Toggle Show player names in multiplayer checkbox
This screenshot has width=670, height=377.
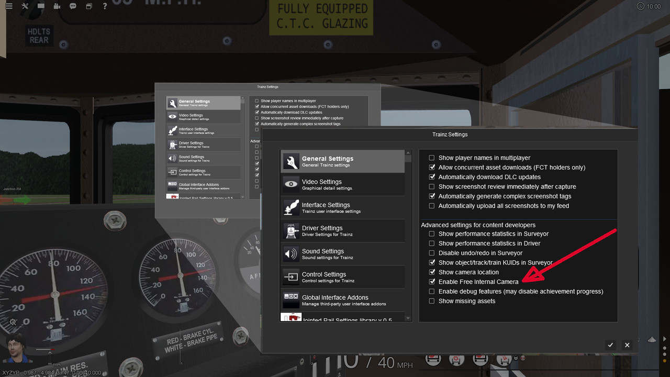(432, 158)
